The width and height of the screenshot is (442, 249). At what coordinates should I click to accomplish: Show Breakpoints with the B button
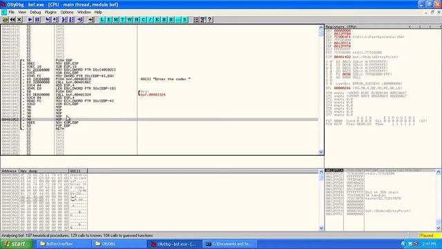pyautogui.click(x=164, y=19)
